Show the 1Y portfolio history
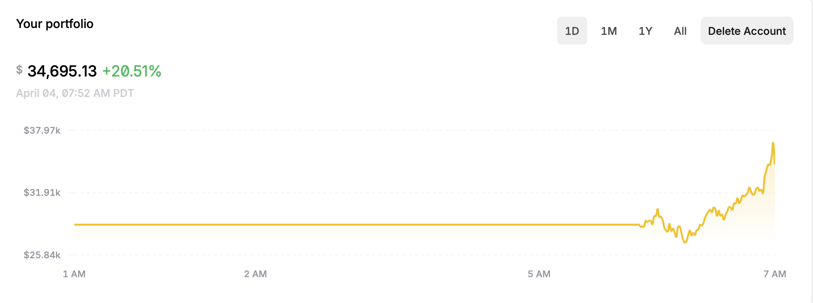813x303 pixels. point(645,31)
